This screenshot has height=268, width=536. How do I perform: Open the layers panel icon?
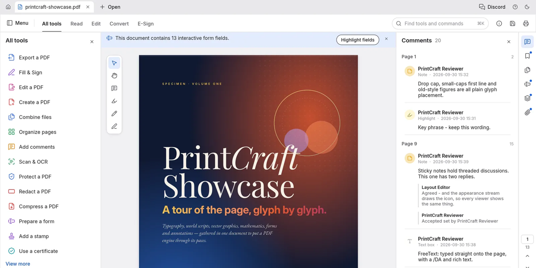coord(528,98)
